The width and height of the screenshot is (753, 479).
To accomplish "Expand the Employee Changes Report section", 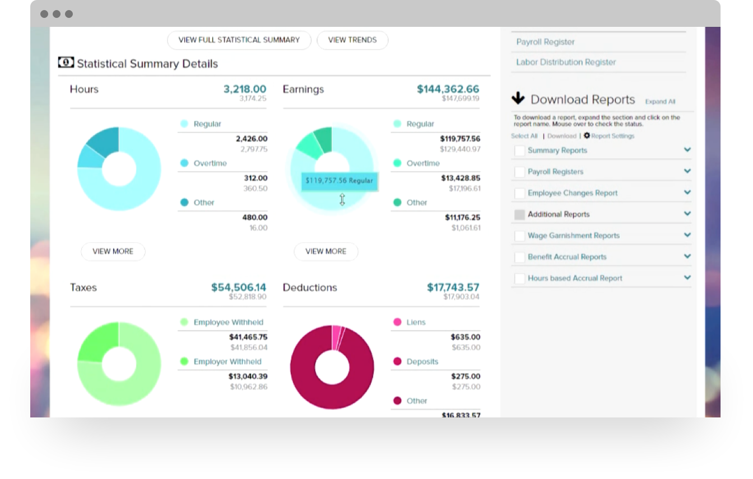I will (687, 192).
